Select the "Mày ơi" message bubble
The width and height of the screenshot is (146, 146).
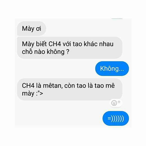point(31,29)
